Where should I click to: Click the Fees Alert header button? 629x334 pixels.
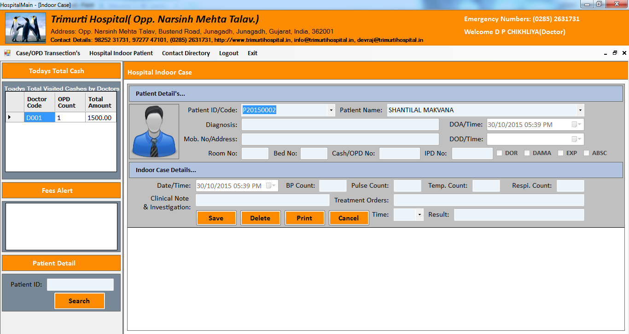point(61,190)
